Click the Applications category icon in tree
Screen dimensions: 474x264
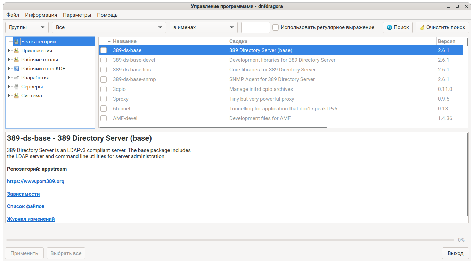(16, 51)
